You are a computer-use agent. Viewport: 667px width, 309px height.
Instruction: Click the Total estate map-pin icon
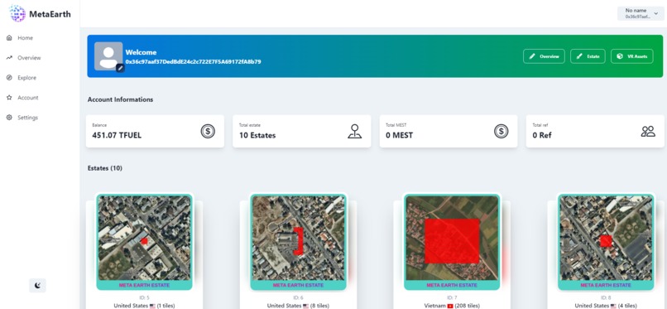coord(354,131)
